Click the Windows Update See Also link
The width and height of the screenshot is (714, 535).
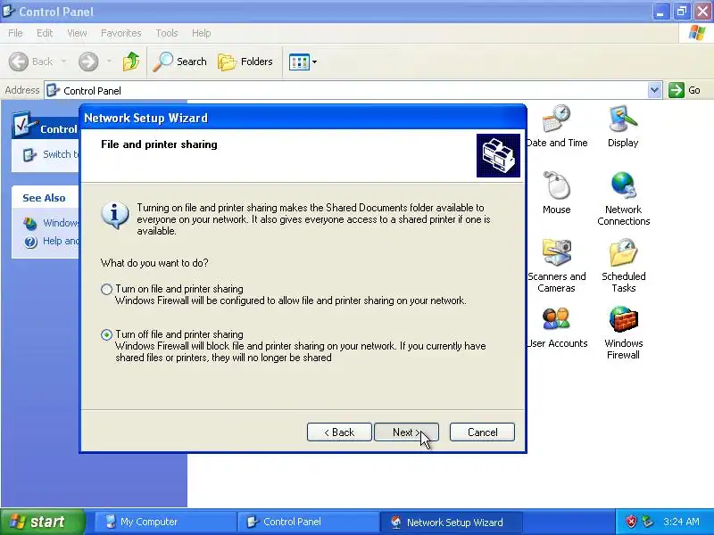61,223
